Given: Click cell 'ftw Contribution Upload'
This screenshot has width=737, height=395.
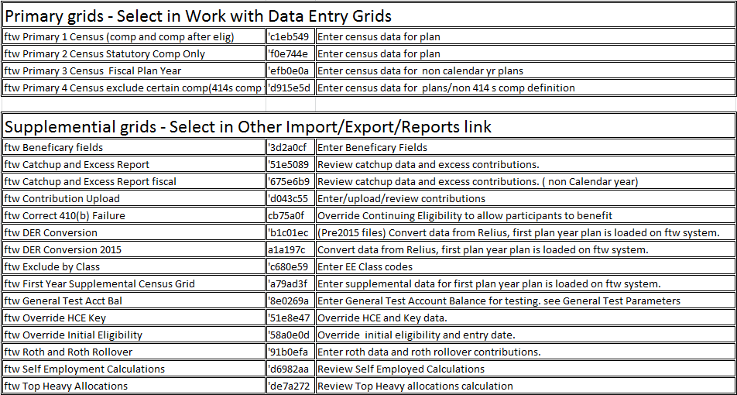Looking at the screenshot, I should click(x=133, y=198).
